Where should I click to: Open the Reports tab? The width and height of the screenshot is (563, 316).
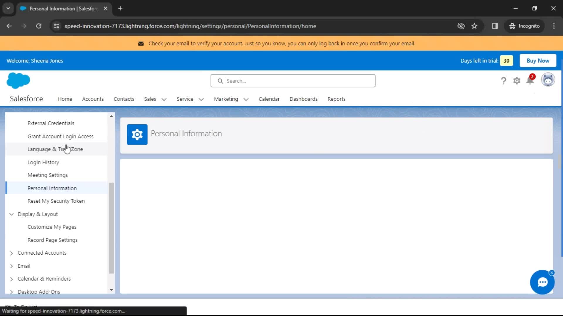click(x=336, y=99)
